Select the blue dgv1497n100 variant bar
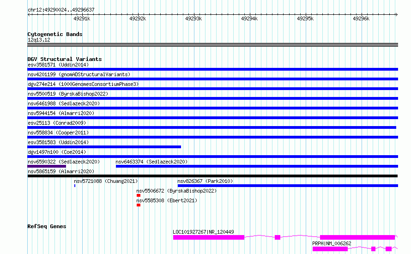 click(212, 157)
